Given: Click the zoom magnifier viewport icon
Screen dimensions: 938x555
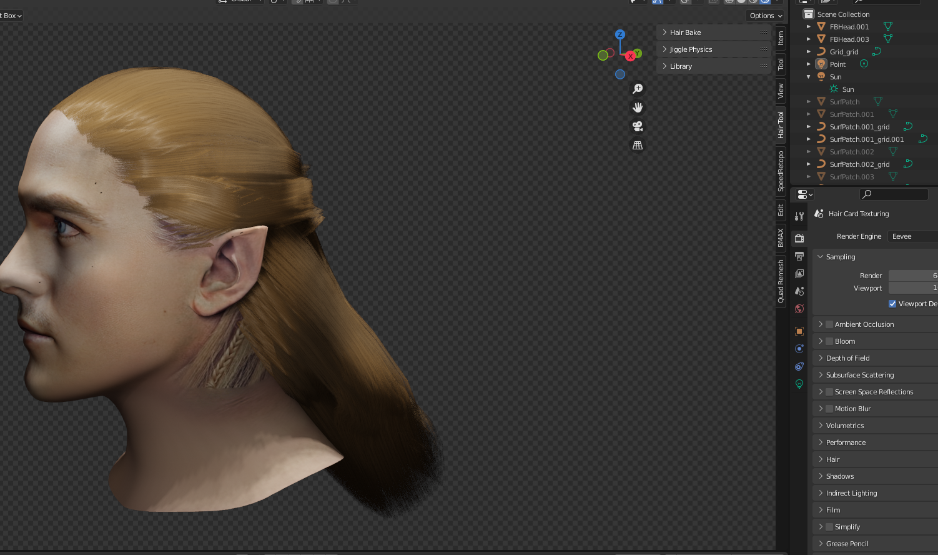Looking at the screenshot, I should pyautogui.click(x=638, y=89).
